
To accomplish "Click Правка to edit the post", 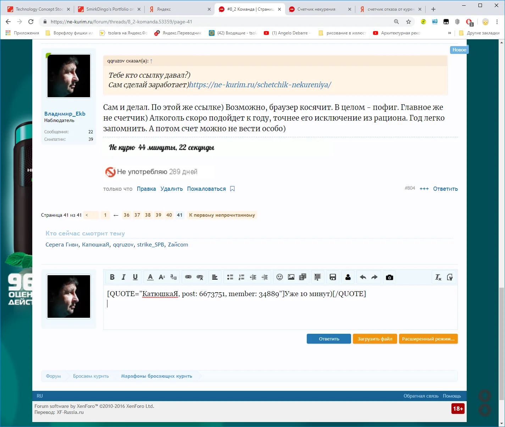I will point(146,189).
